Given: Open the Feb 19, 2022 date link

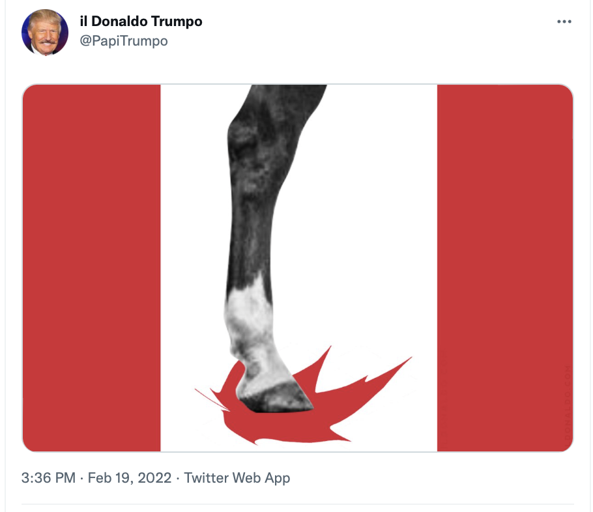Looking at the screenshot, I should tap(129, 477).
